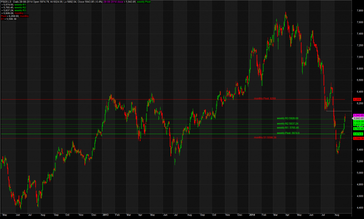This screenshot has width=364, height=219.
Task: Click the 7,600 price axis label
Action: (x=360, y=22)
